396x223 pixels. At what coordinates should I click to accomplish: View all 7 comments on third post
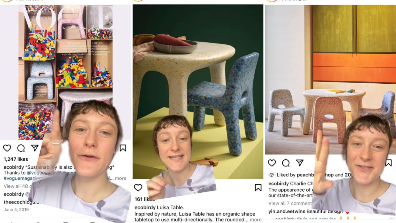pyautogui.click(x=290, y=203)
